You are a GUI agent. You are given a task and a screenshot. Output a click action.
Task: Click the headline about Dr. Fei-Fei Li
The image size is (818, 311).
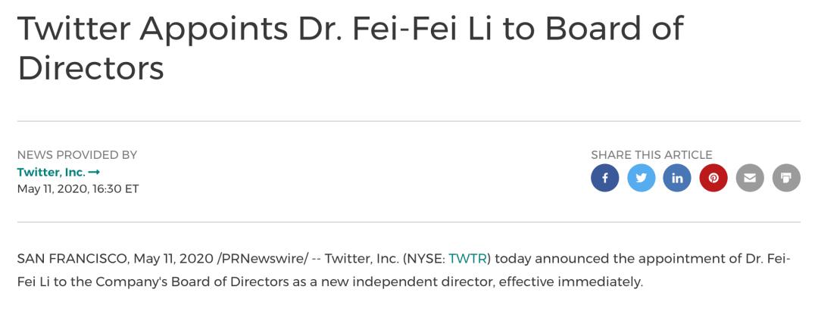(351, 48)
